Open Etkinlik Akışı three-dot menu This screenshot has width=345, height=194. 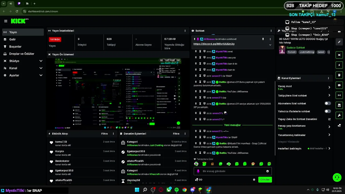(x=113, y=134)
